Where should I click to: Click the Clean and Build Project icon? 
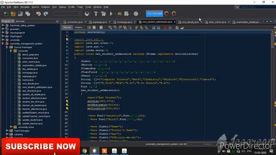click(x=103, y=14)
